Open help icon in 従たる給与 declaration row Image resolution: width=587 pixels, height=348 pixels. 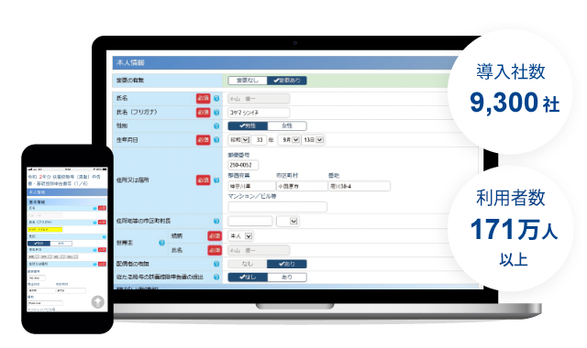tap(216, 277)
